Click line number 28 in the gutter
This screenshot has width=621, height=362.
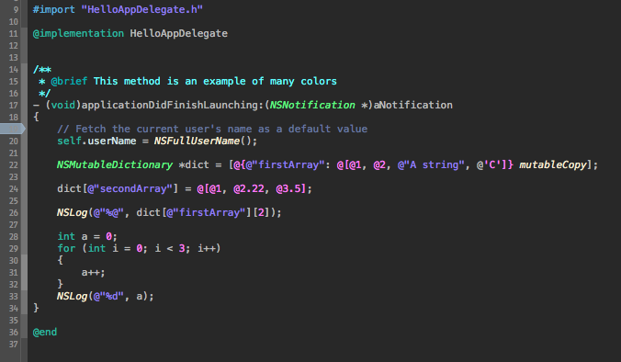[14, 237]
